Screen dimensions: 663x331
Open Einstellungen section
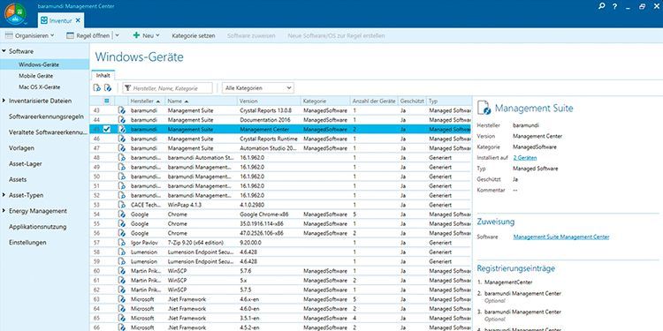click(27, 243)
